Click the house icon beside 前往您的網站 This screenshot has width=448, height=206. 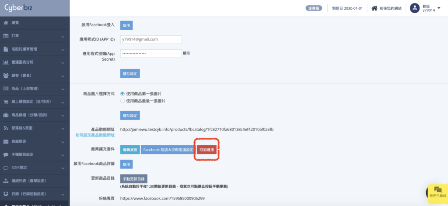(x=374, y=8)
